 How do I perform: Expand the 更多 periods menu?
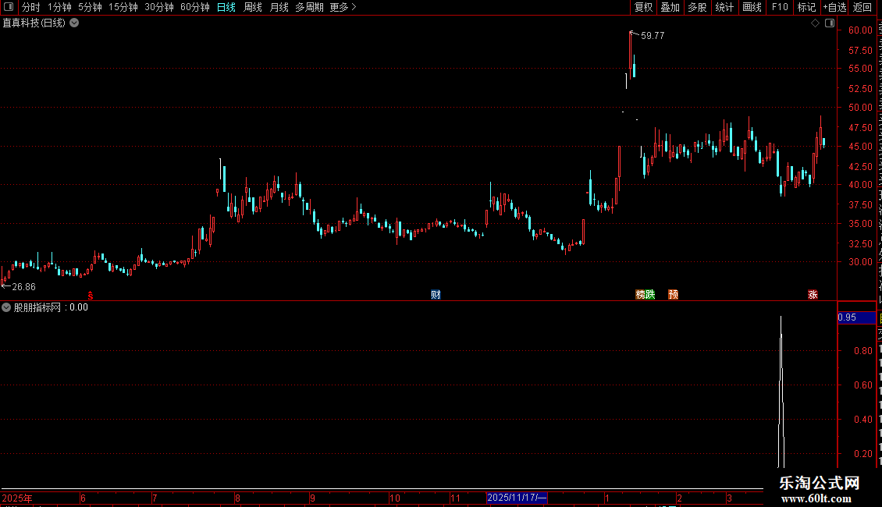[343, 7]
